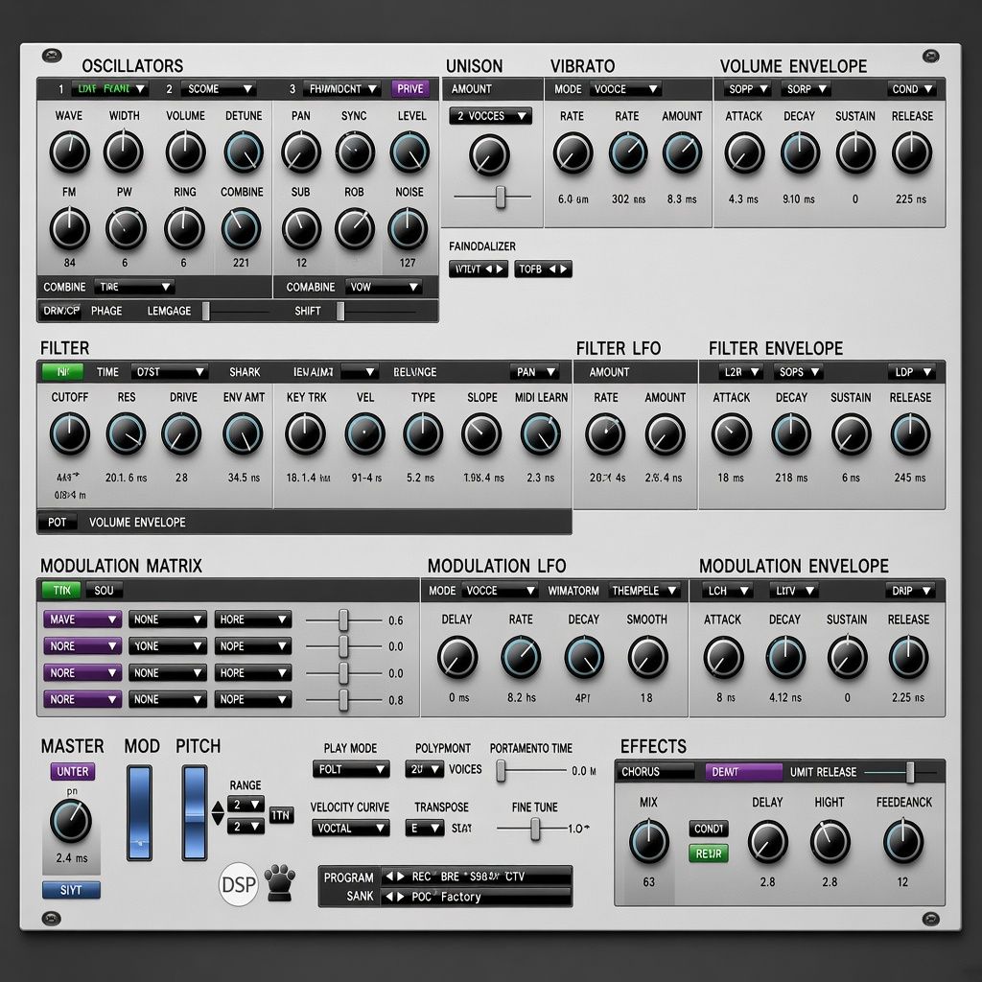
Task: Open the filter PAN dropdown
Action: tap(534, 372)
